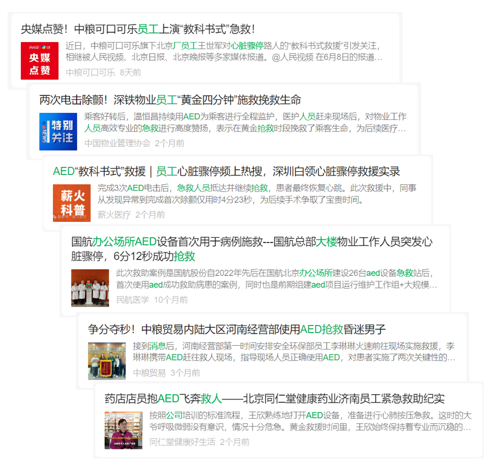The width and height of the screenshot is (491, 470).
Task: Click the 国航 group photo thumbnail
Action: click(x=90, y=287)
